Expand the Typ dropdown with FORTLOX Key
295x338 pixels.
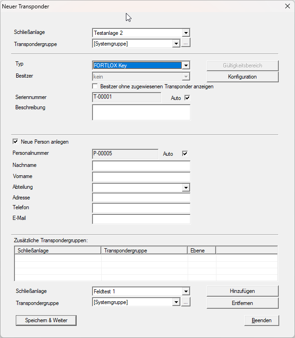(186, 66)
